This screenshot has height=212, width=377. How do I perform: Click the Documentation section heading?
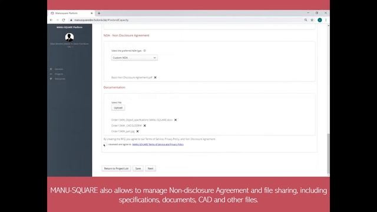coord(114,88)
